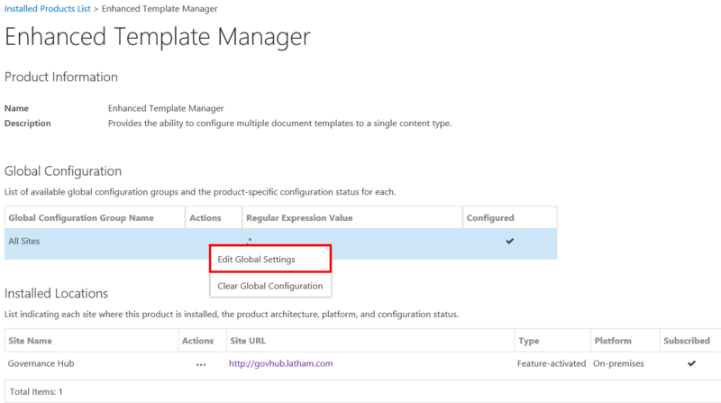Choose Clear Global Configuration from context menu
721x403 pixels.
[x=269, y=286]
